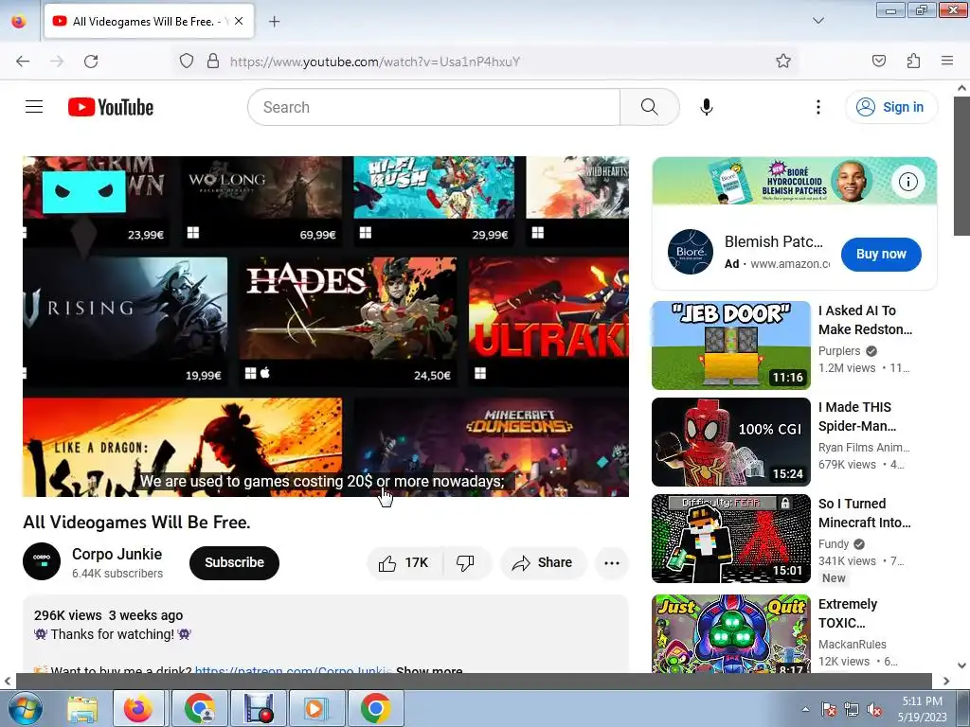
Task: Switch to Firefox in taskbar
Action: click(x=138, y=708)
